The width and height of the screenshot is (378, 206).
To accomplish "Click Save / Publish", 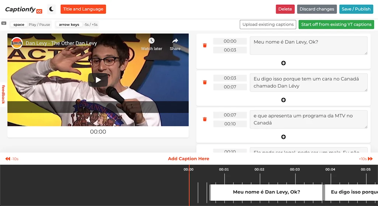I will [x=356, y=9].
